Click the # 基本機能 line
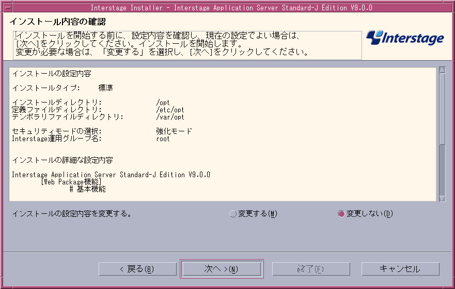Viewport: 455px width, 289px height. 88,189
